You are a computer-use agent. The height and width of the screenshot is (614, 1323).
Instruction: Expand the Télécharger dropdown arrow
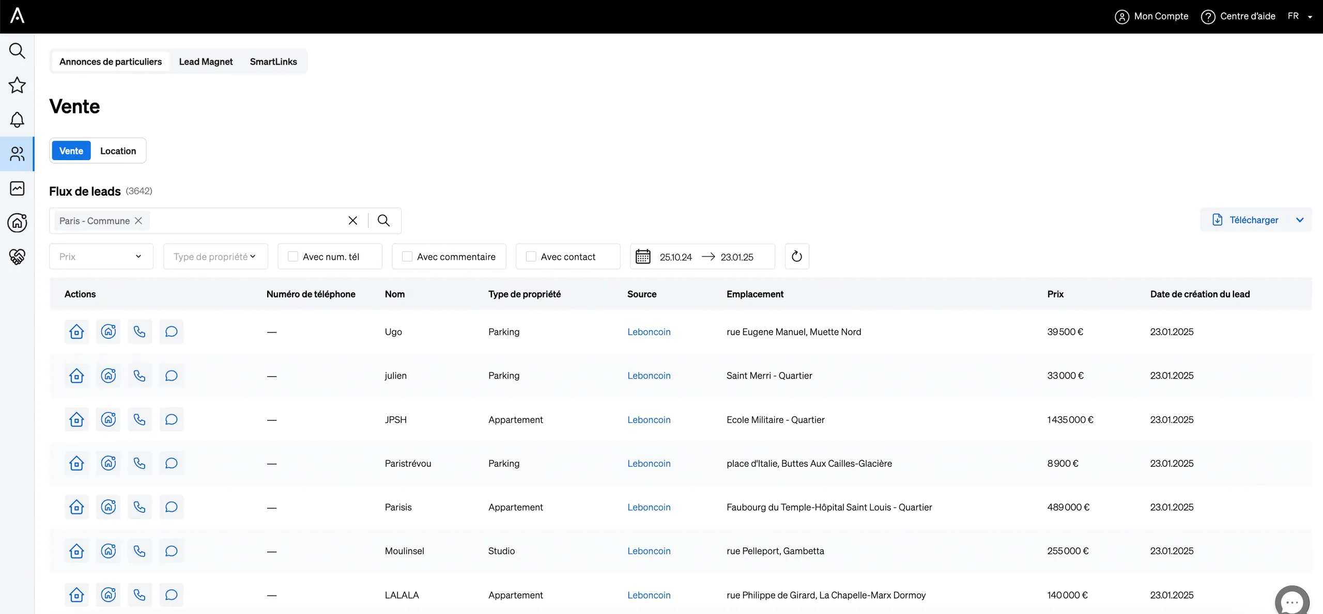pyautogui.click(x=1300, y=220)
